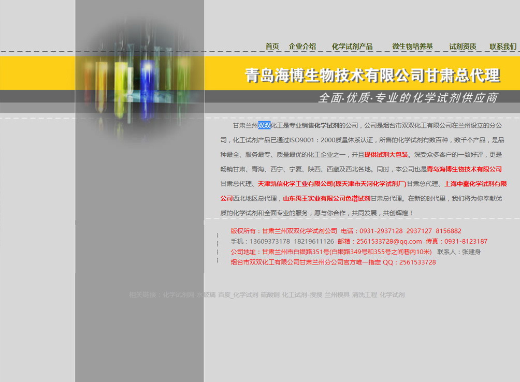
Task: Select the 微生物培养基 navigation item
Action: (412, 47)
